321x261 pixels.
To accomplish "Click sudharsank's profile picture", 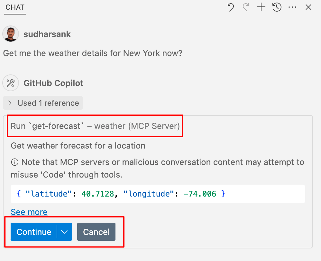I will tap(11, 34).
